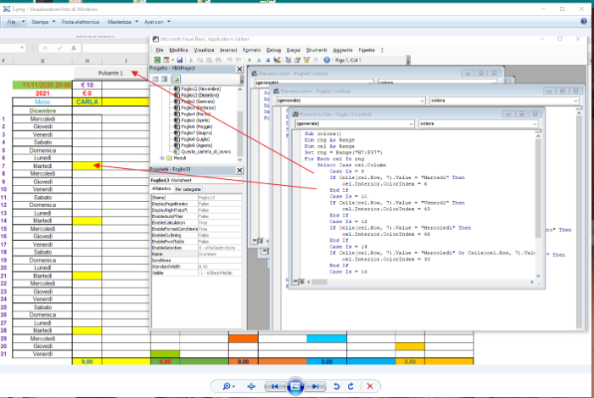This screenshot has height=398, width=594.
Task: Rotate the photo clockwise
Action: pos(350,386)
